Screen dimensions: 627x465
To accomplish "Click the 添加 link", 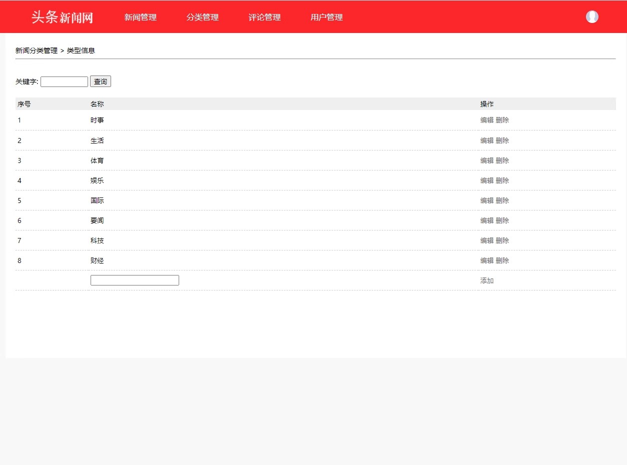I will [487, 280].
